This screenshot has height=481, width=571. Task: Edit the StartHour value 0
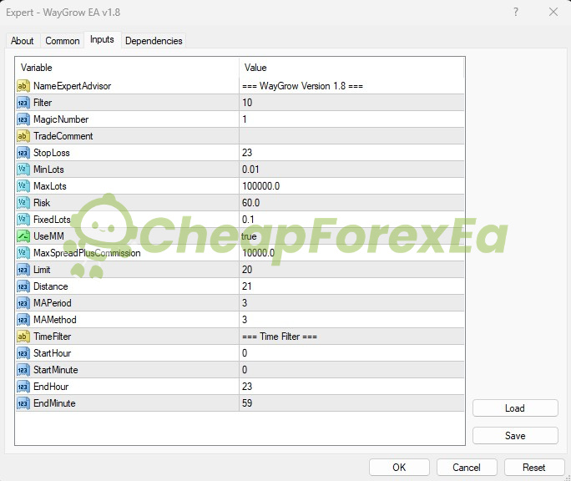351,353
